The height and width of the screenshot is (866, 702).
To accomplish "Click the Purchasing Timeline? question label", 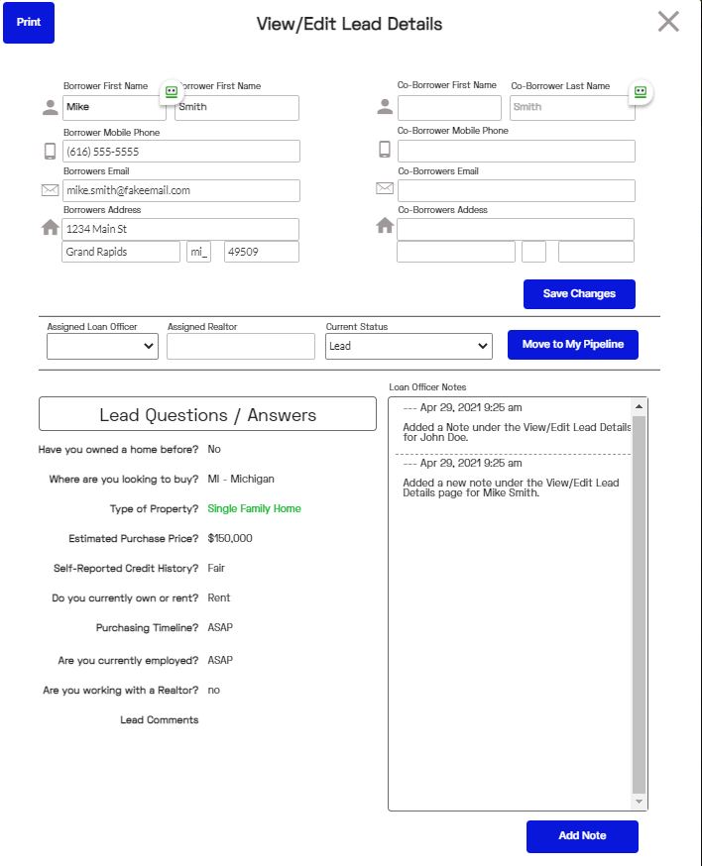I will click(x=147, y=628).
